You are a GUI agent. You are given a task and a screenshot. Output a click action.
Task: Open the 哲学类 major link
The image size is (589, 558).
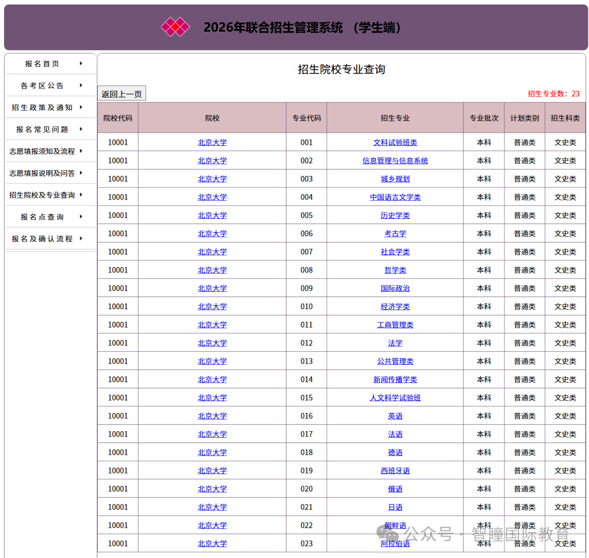point(395,270)
